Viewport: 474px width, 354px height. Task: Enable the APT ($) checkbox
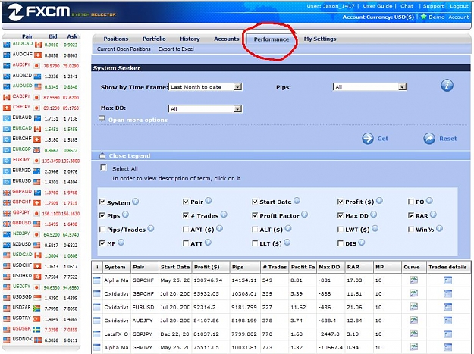[x=186, y=229]
